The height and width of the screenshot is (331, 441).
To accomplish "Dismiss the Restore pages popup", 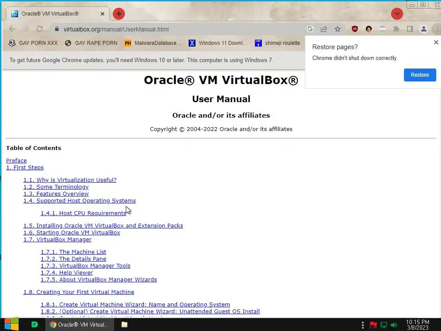I will [436, 42].
